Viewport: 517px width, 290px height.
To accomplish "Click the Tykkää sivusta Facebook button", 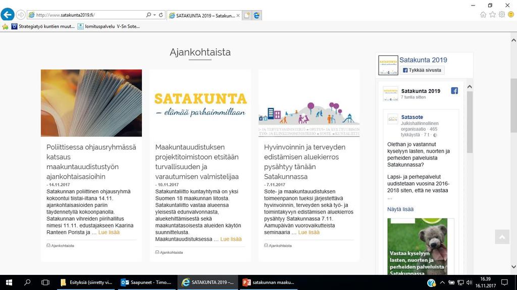I will click(422, 70).
